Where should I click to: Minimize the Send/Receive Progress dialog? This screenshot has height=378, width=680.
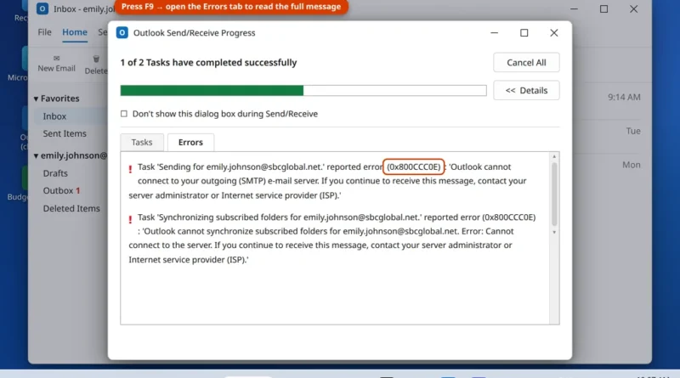494,32
